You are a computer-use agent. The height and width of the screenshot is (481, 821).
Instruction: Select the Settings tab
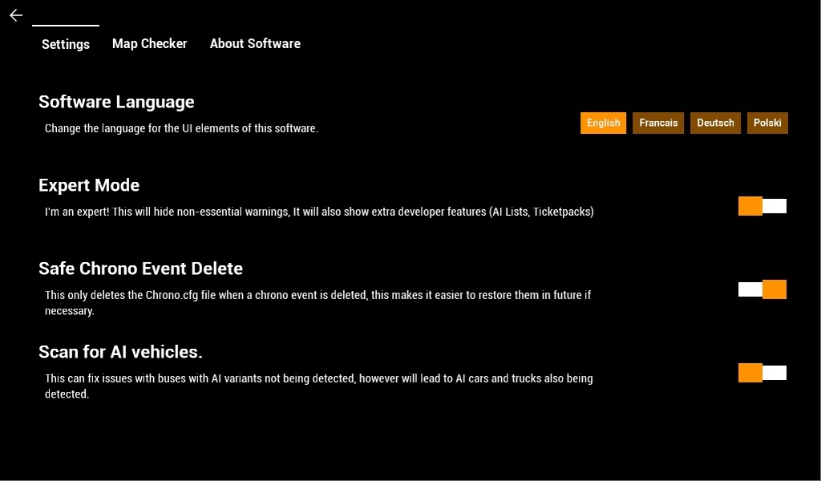tap(65, 44)
